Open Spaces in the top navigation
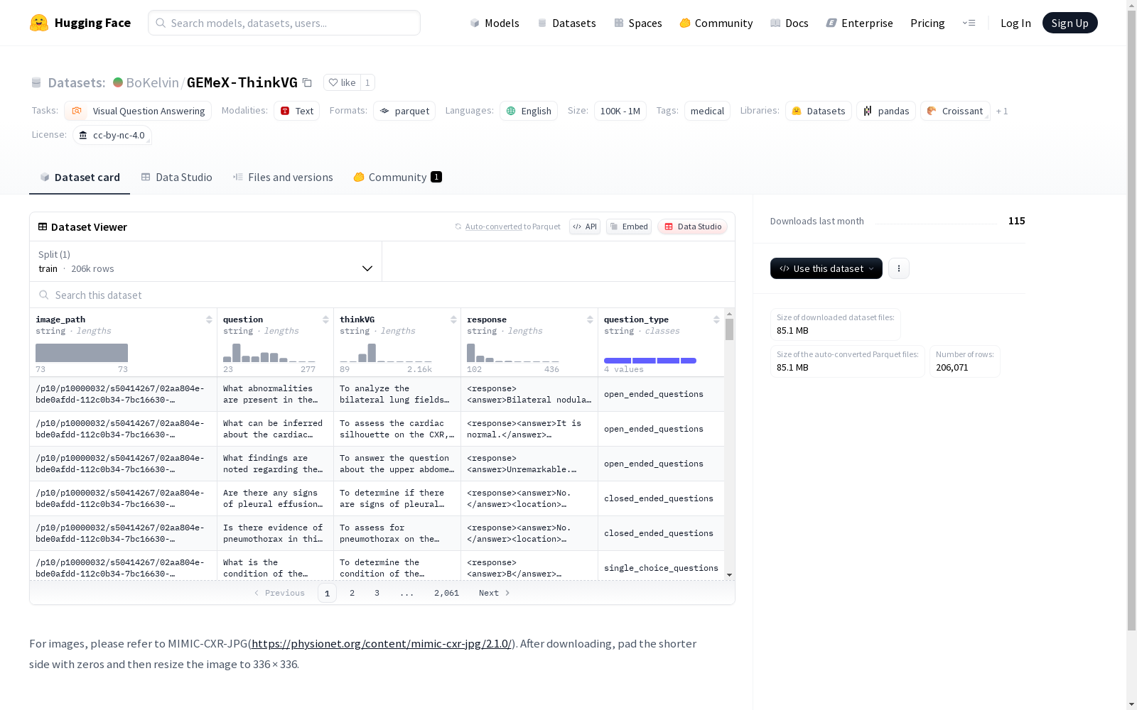The image size is (1137, 710). click(638, 23)
